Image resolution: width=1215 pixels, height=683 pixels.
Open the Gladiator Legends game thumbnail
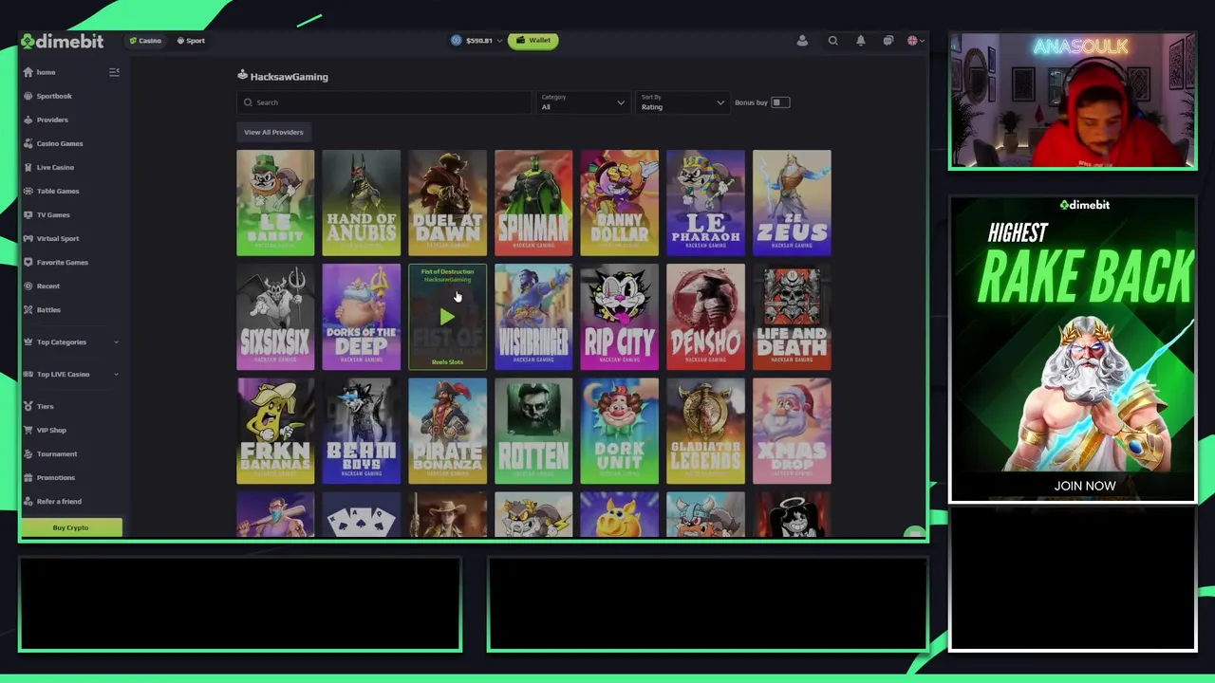705,432
